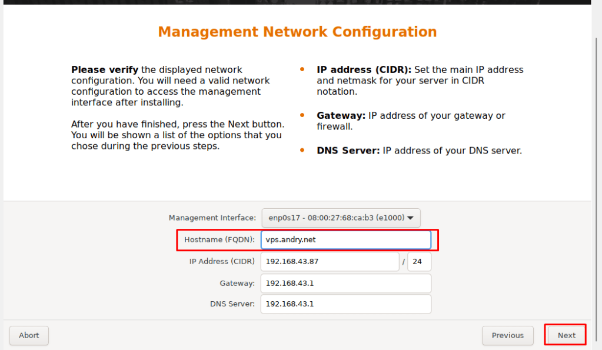Select the netmask field containing 24

point(419,261)
